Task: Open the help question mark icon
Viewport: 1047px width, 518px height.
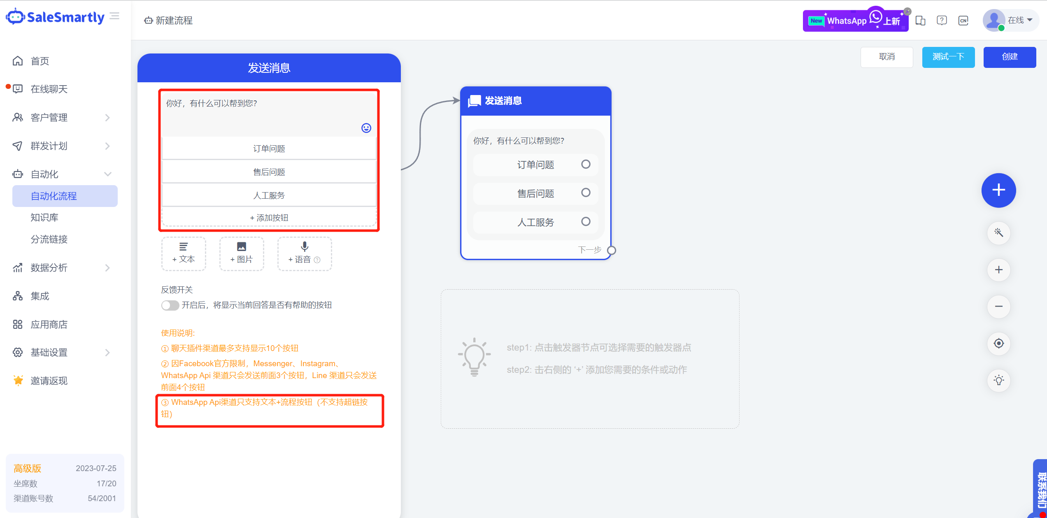Action: pos(942,21)
